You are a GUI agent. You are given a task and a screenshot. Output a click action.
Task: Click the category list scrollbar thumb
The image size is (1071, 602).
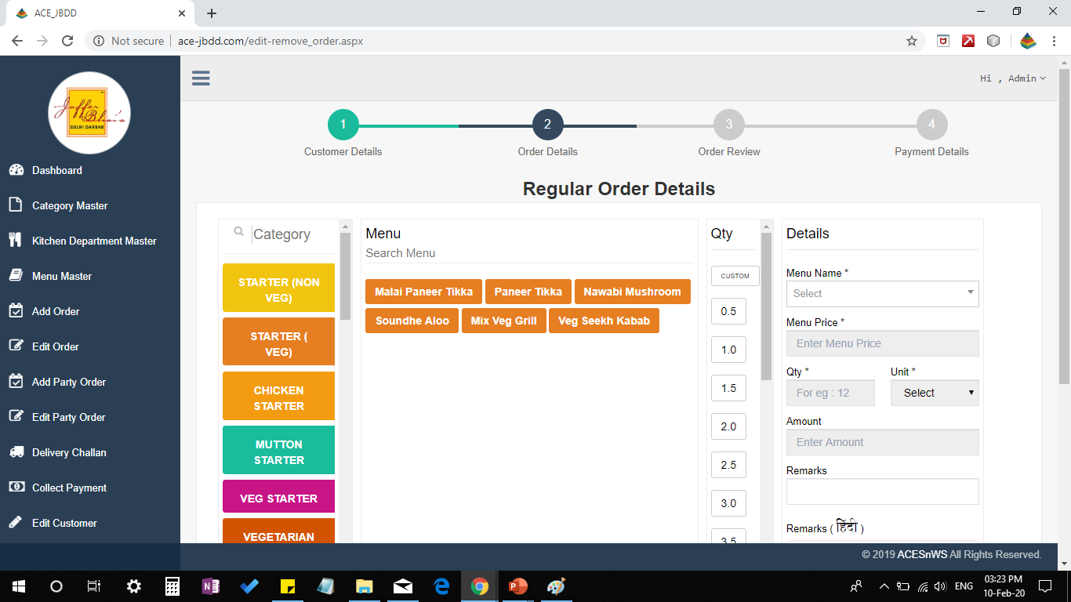coord(345,276)
